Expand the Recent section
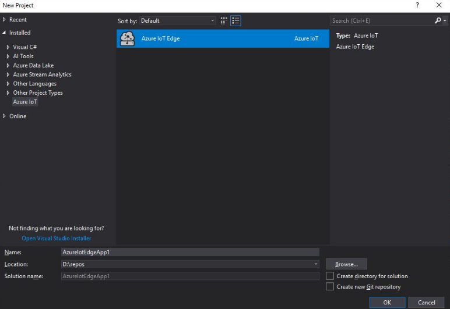Viewport: 450px width, 309px height. 4,19
